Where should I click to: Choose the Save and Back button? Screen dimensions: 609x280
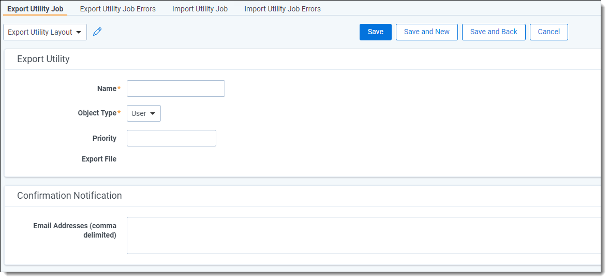[493, 32]
